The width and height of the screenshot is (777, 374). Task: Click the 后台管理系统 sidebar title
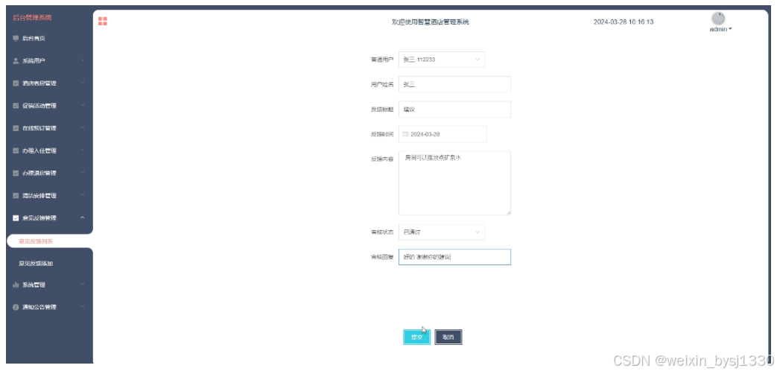32,18
